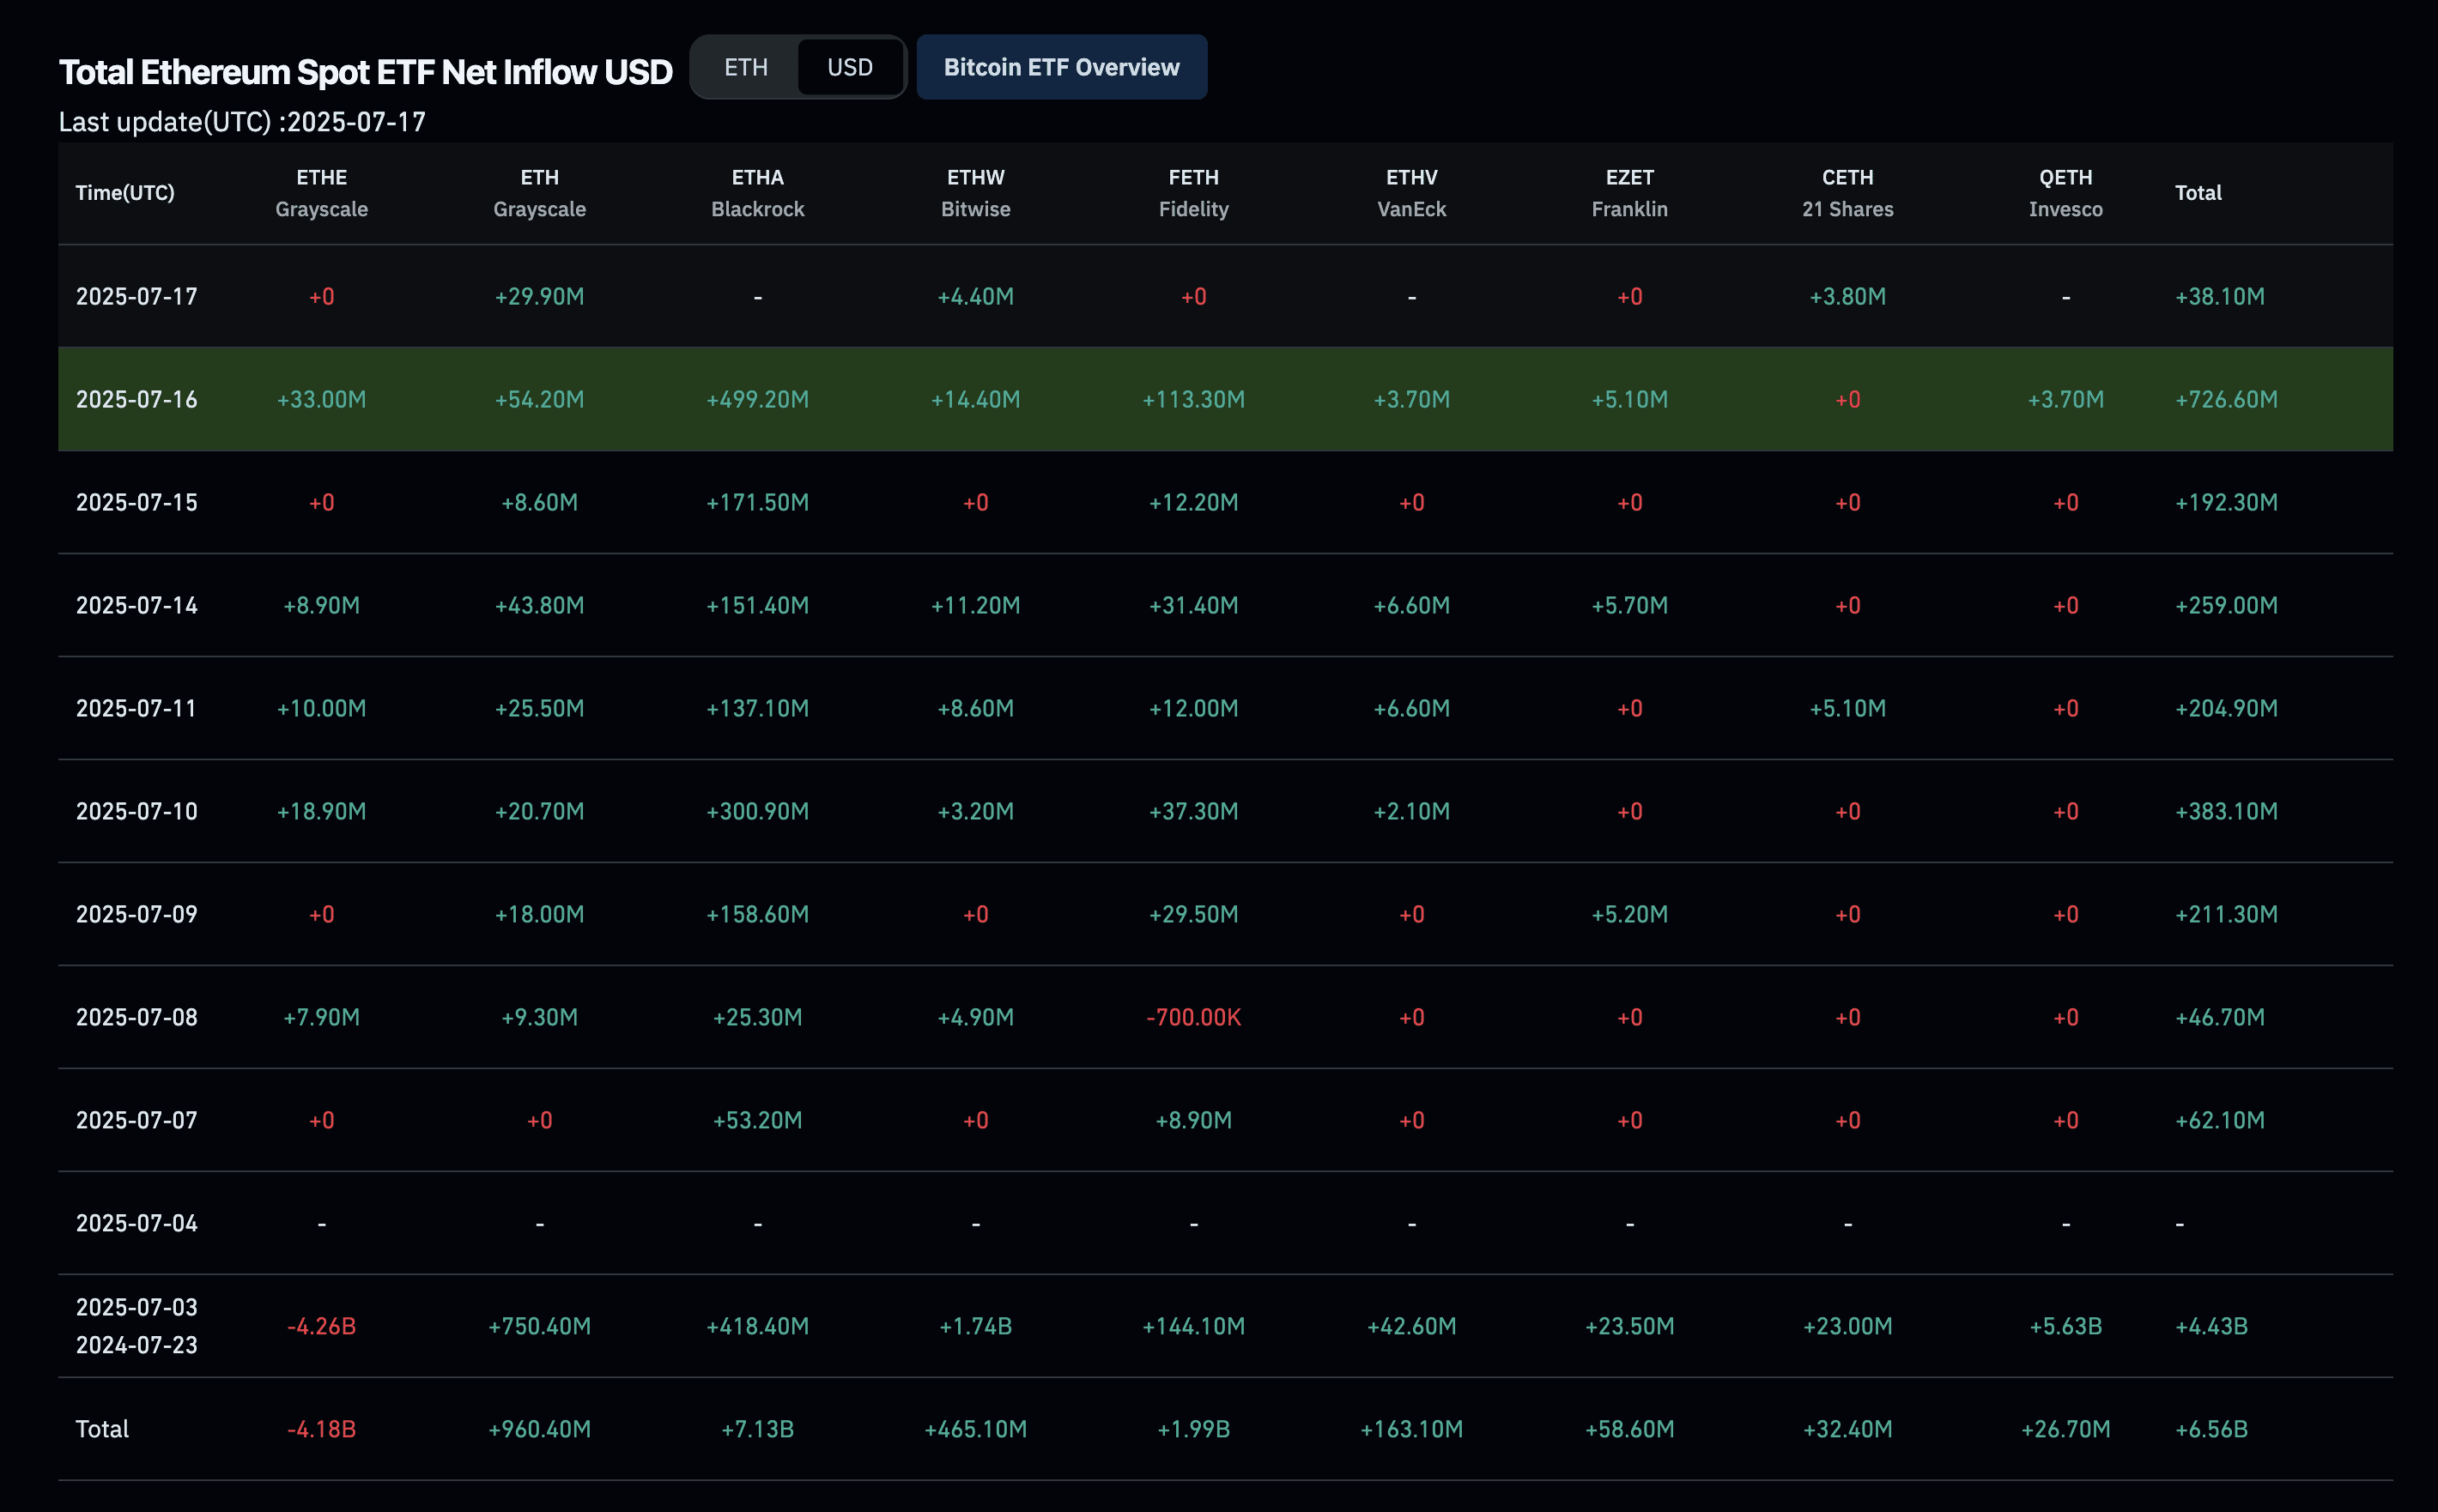Click the +750.40M value

(539, 1327)
